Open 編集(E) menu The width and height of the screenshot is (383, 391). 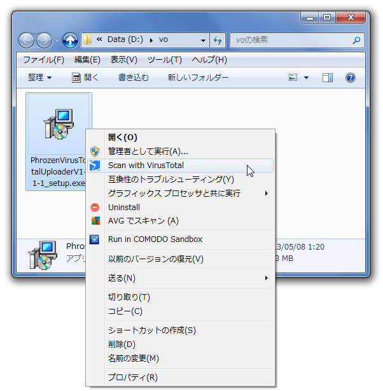click(x=87, y=60)
